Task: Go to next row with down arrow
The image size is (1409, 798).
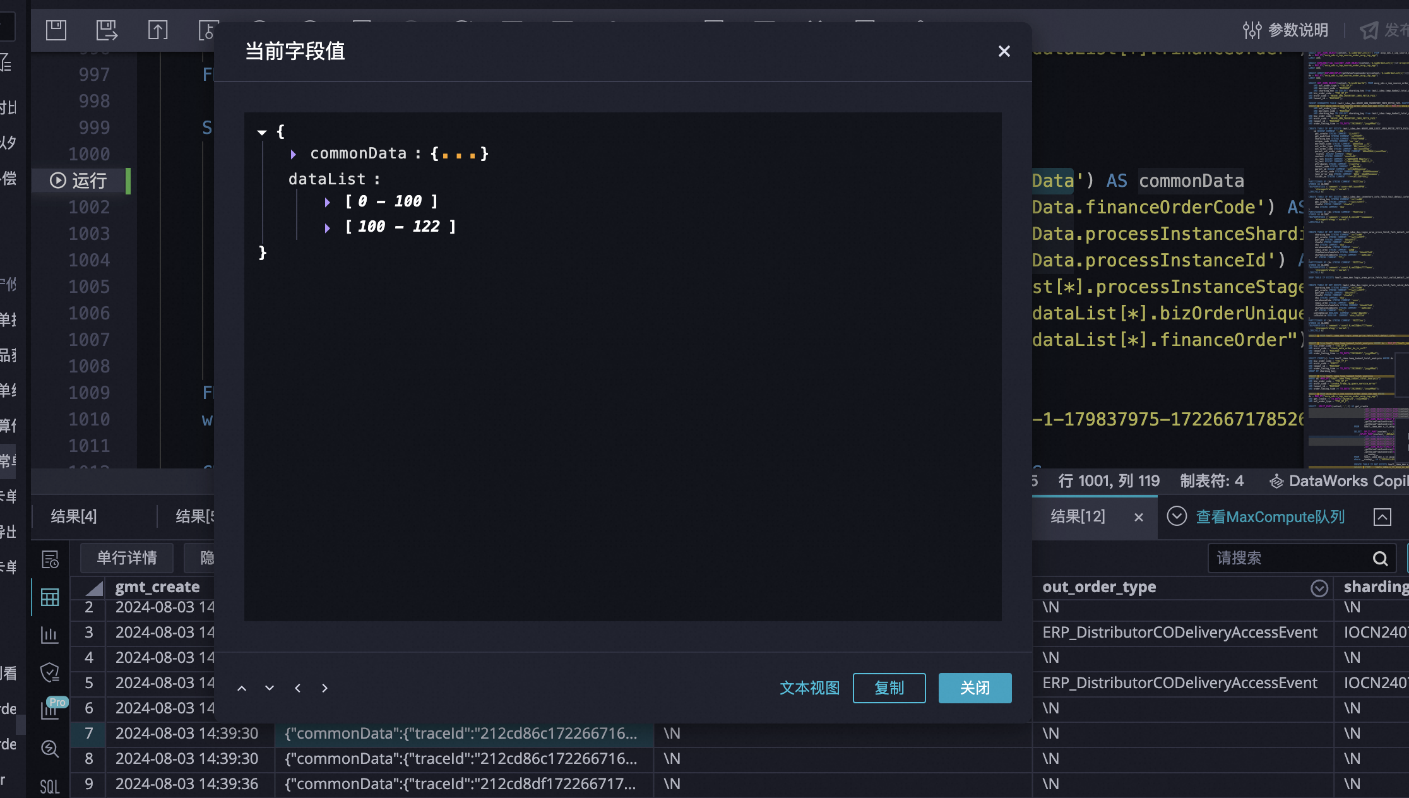Action: coord(270,688)
